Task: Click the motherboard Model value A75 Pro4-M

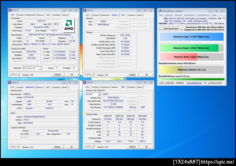Action: pyautogui.click(x=40, y=97)
